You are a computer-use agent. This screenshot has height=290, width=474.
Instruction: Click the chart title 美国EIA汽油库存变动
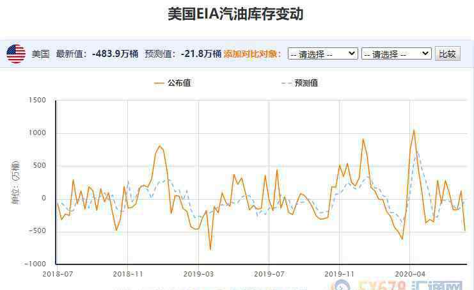click(x=235, y=14)
